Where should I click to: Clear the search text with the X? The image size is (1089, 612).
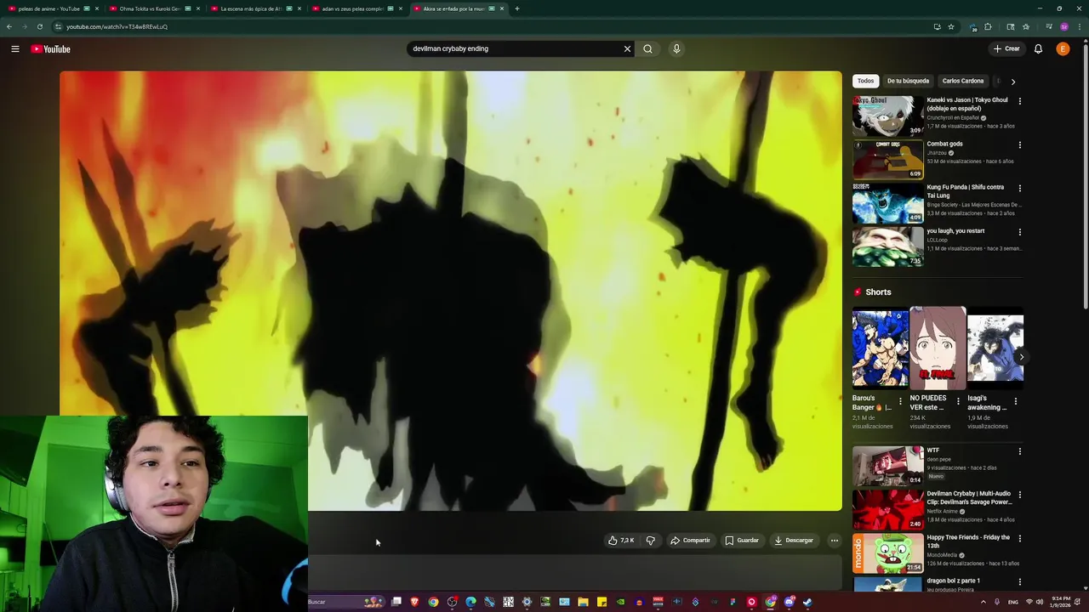[x=627, y=48]
